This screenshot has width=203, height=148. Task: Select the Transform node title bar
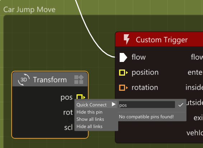(50, 79)
